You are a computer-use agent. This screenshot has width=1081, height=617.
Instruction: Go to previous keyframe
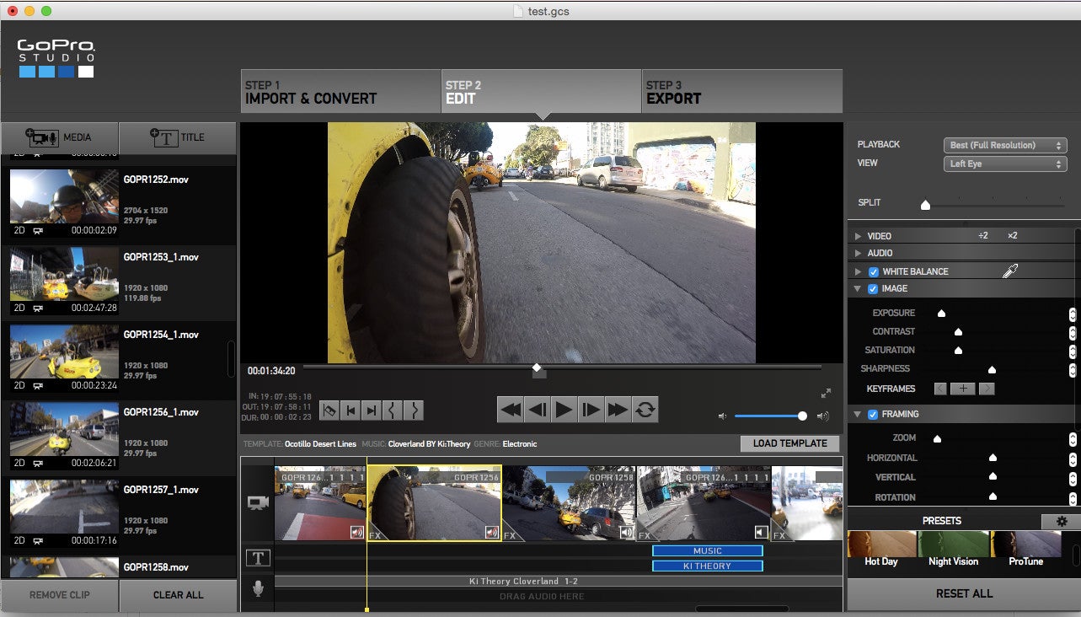point(941,389)
